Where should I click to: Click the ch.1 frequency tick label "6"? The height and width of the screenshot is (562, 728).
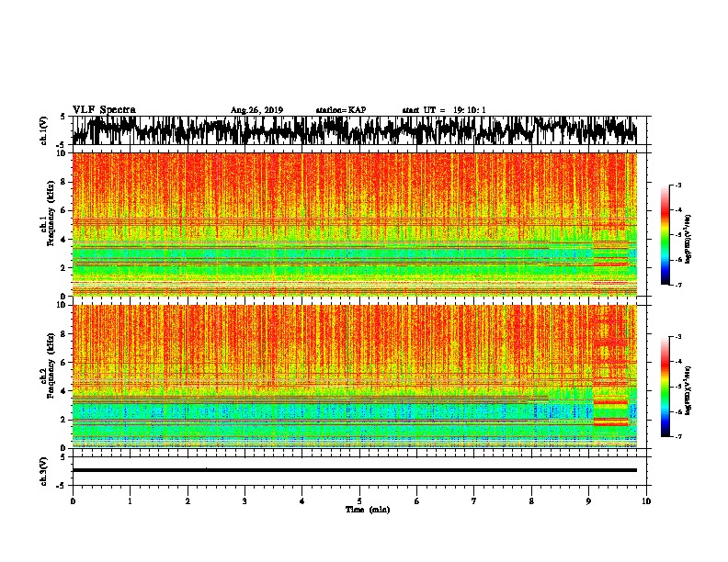point(64,210)
